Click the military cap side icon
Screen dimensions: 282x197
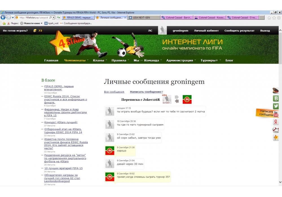coord(276,90)
